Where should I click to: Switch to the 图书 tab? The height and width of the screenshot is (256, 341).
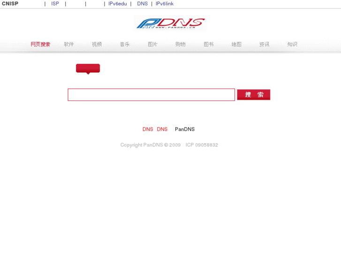click(x=209, y=44)
